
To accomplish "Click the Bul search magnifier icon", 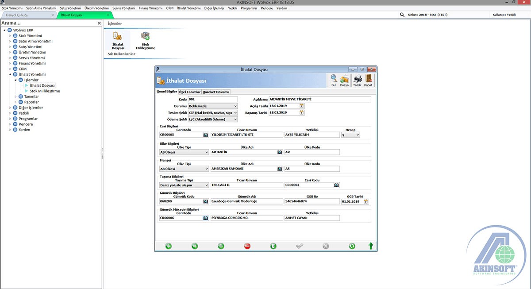I will click(x=333, y=79).
